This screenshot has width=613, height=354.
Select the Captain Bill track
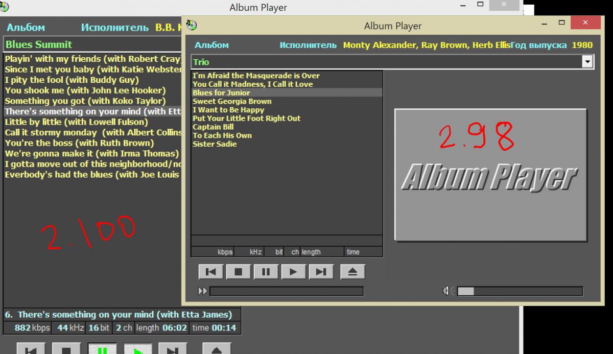(213, 127)
